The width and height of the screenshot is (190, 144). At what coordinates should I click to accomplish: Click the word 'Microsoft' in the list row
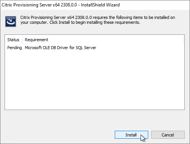(x=33, y=48)
